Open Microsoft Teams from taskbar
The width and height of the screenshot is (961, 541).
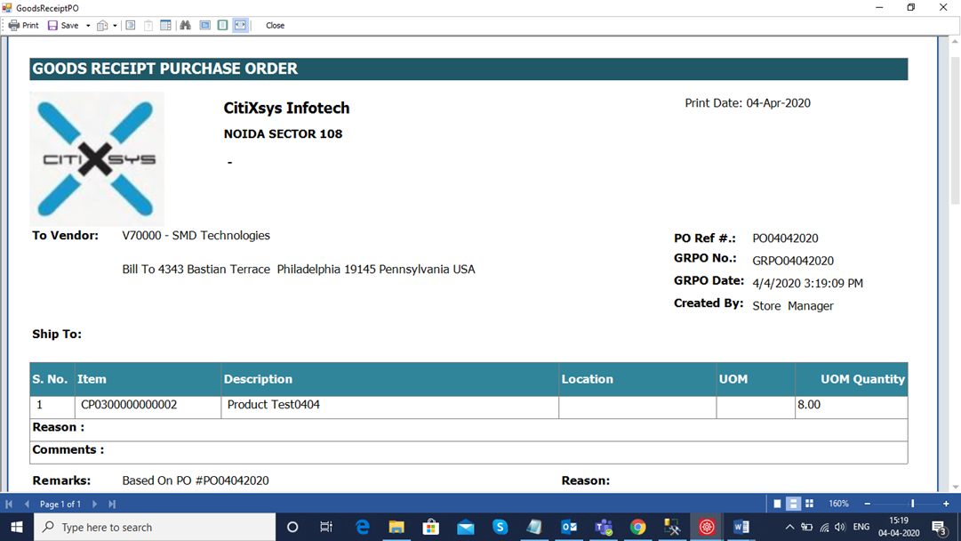(x=604, y=527)
